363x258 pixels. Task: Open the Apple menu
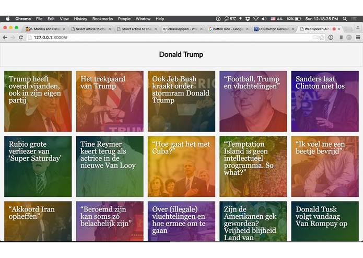8,19
